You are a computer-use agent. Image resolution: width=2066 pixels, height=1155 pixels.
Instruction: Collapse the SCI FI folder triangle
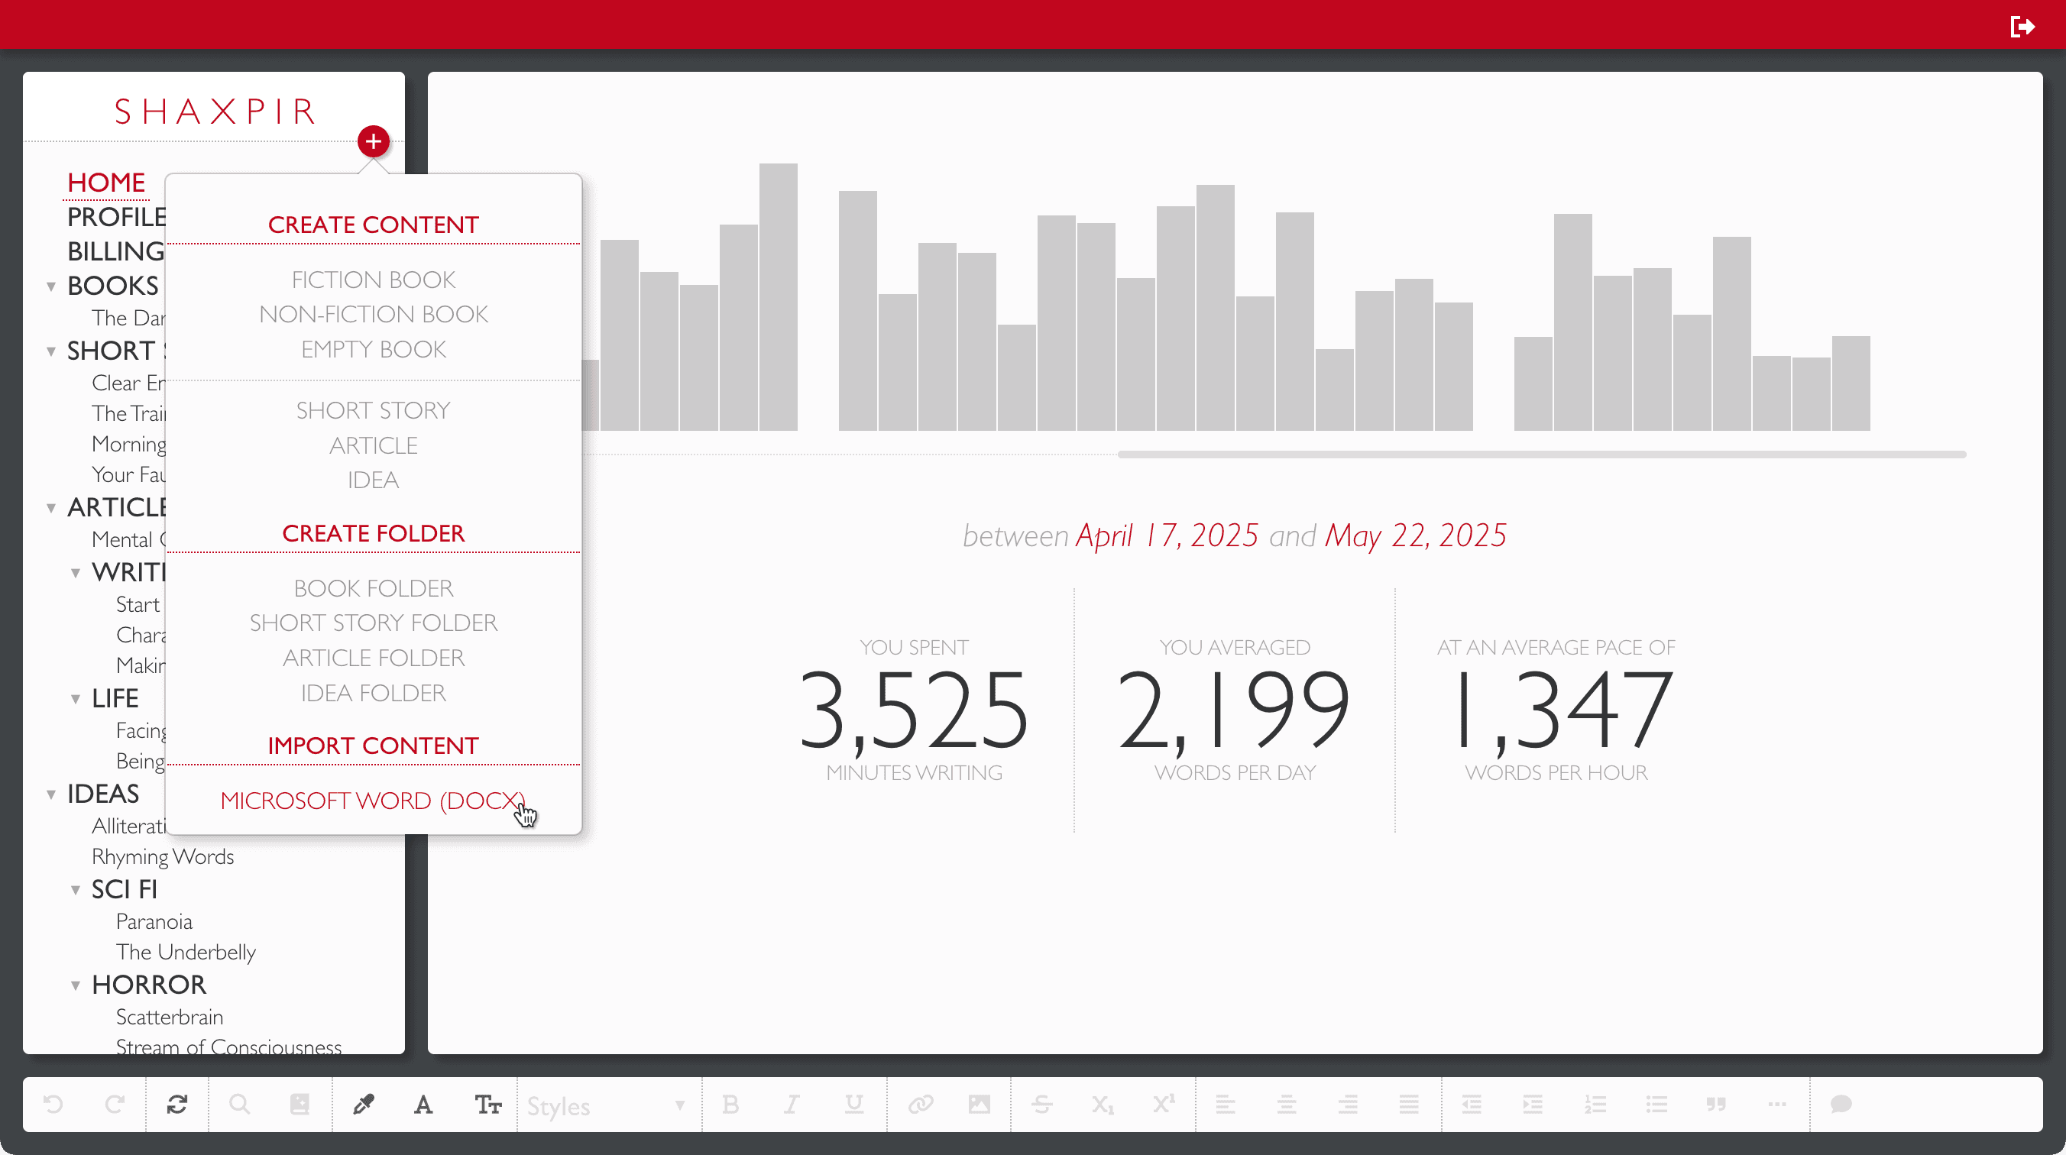tap(76, 889)
